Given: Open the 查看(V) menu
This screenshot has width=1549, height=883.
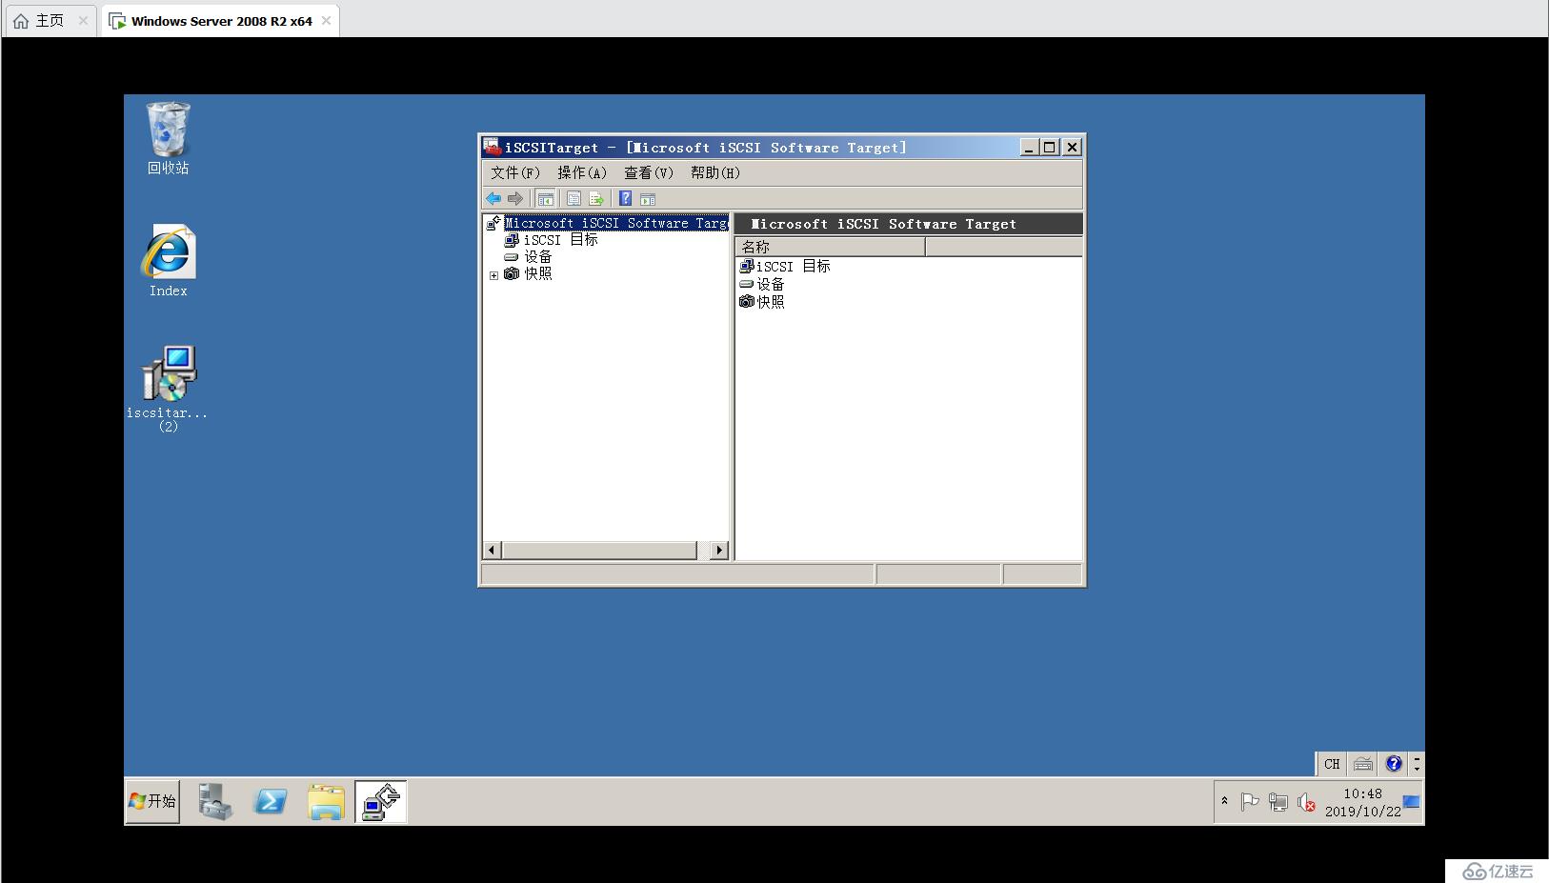Looking at the screenshot, I should (x=649, y=172).
